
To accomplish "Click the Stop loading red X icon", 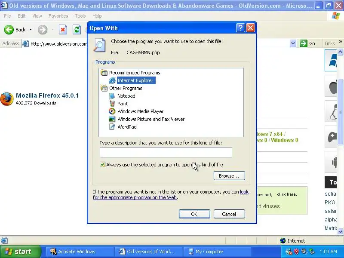I will [x=63, y=30].
